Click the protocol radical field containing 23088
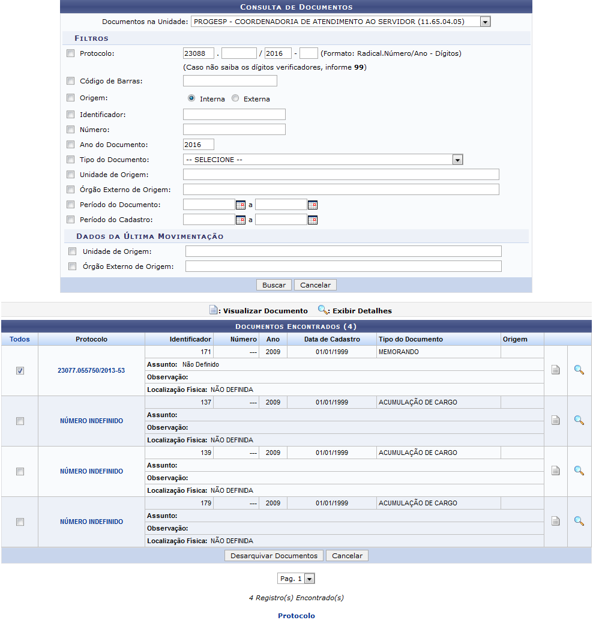The height and width of the screenshot is (620, 593). pos(199,53)
